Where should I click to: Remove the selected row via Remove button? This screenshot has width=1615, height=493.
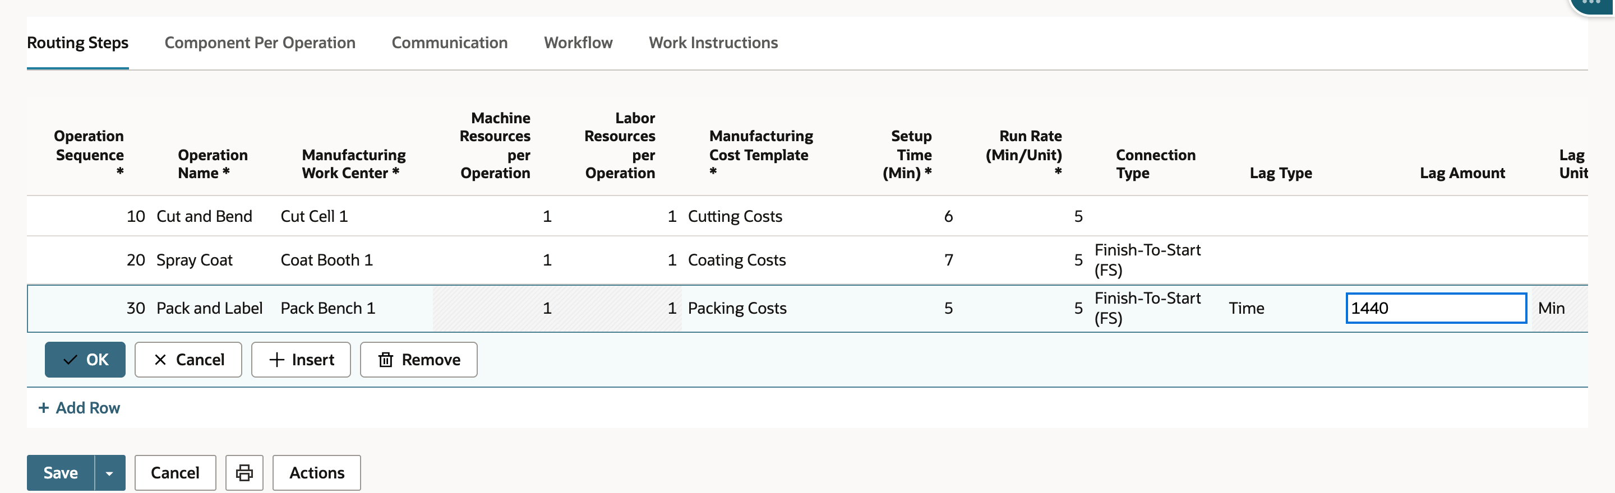coord(419,360)
